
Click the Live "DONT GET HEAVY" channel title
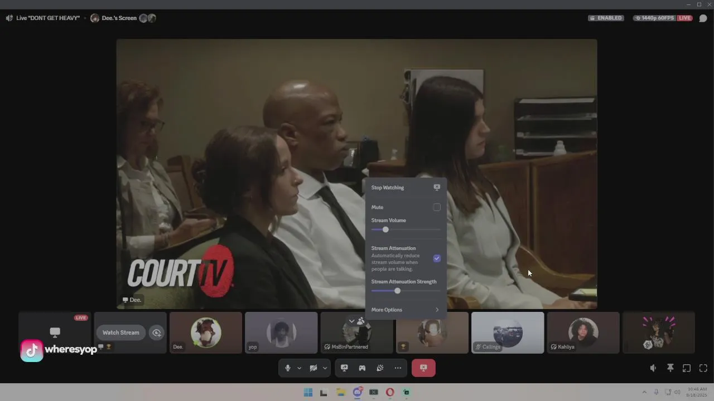pyautogui.click(x=48, y=18)
